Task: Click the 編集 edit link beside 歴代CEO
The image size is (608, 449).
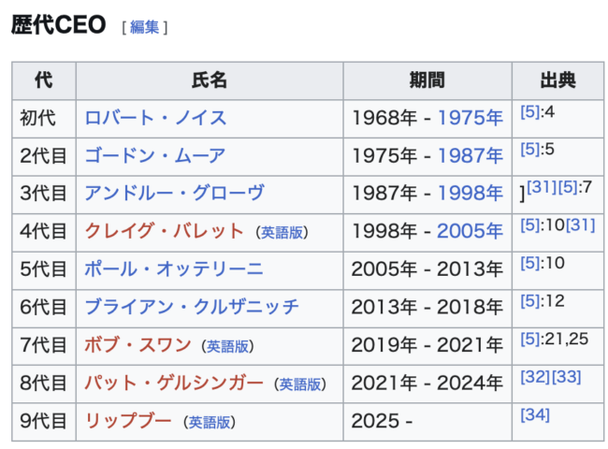Action: pos(145,27)
